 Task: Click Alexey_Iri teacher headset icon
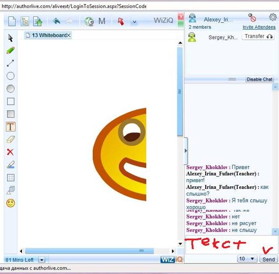tap(192, 18)
